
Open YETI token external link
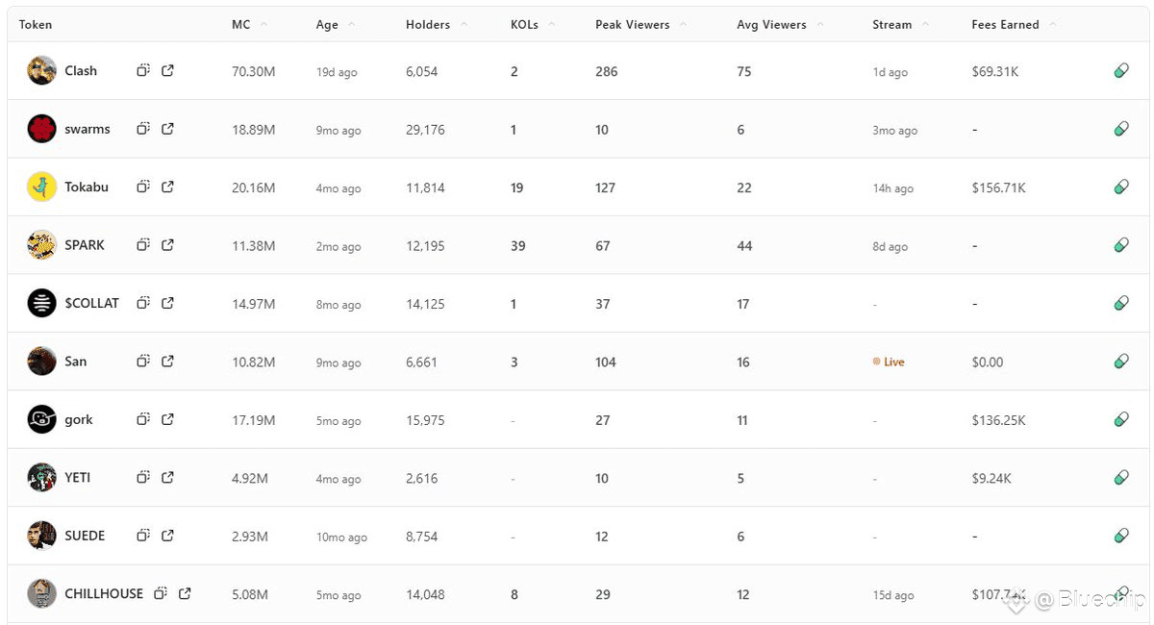pos(167,478)
